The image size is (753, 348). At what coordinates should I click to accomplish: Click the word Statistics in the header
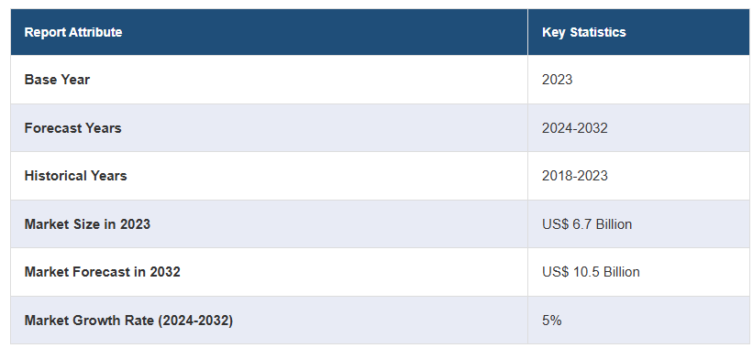(x=597, y=32)
